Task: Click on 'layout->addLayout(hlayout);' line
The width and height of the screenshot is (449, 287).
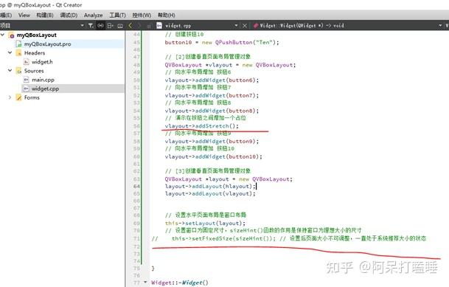Action: 210,187
